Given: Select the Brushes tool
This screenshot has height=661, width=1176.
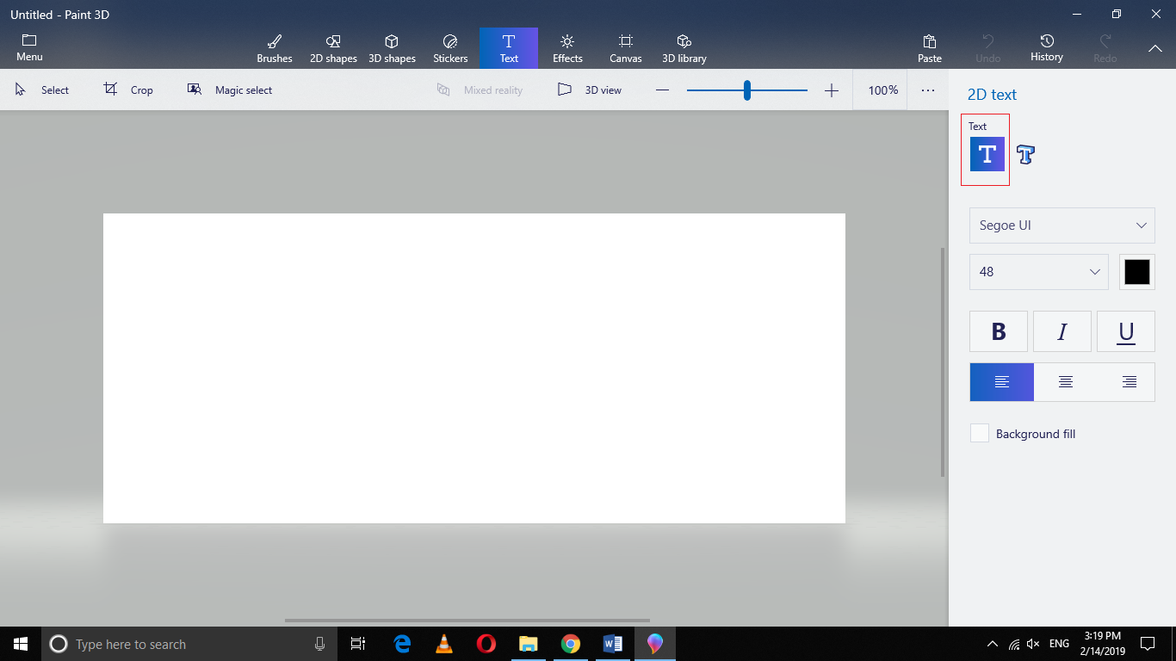Looking at the screenshot, I should point(275,47).
